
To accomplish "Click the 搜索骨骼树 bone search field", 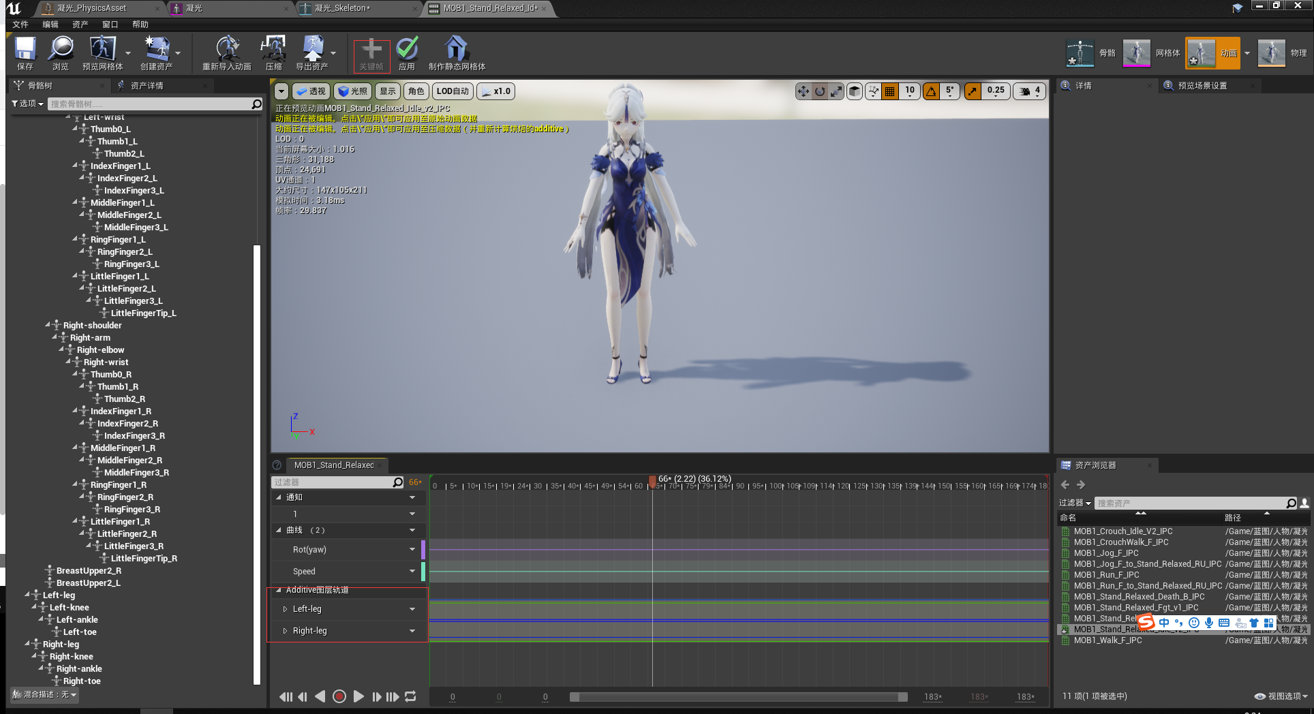I will 155,104.
